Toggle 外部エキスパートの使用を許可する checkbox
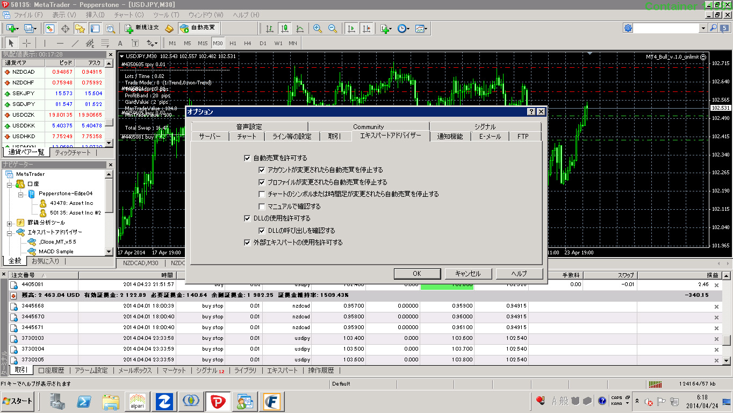 pyautogui.click(x=247, y=243)
